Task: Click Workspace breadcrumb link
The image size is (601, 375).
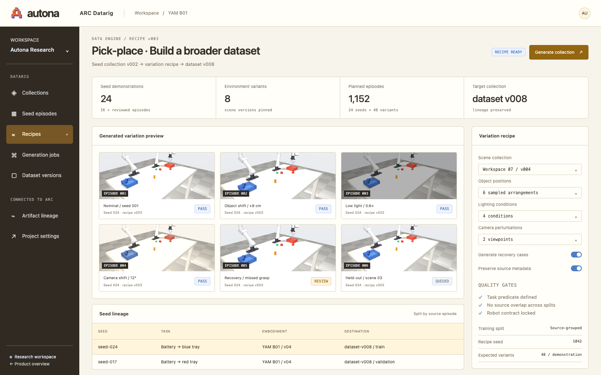Action: (146, 13)
